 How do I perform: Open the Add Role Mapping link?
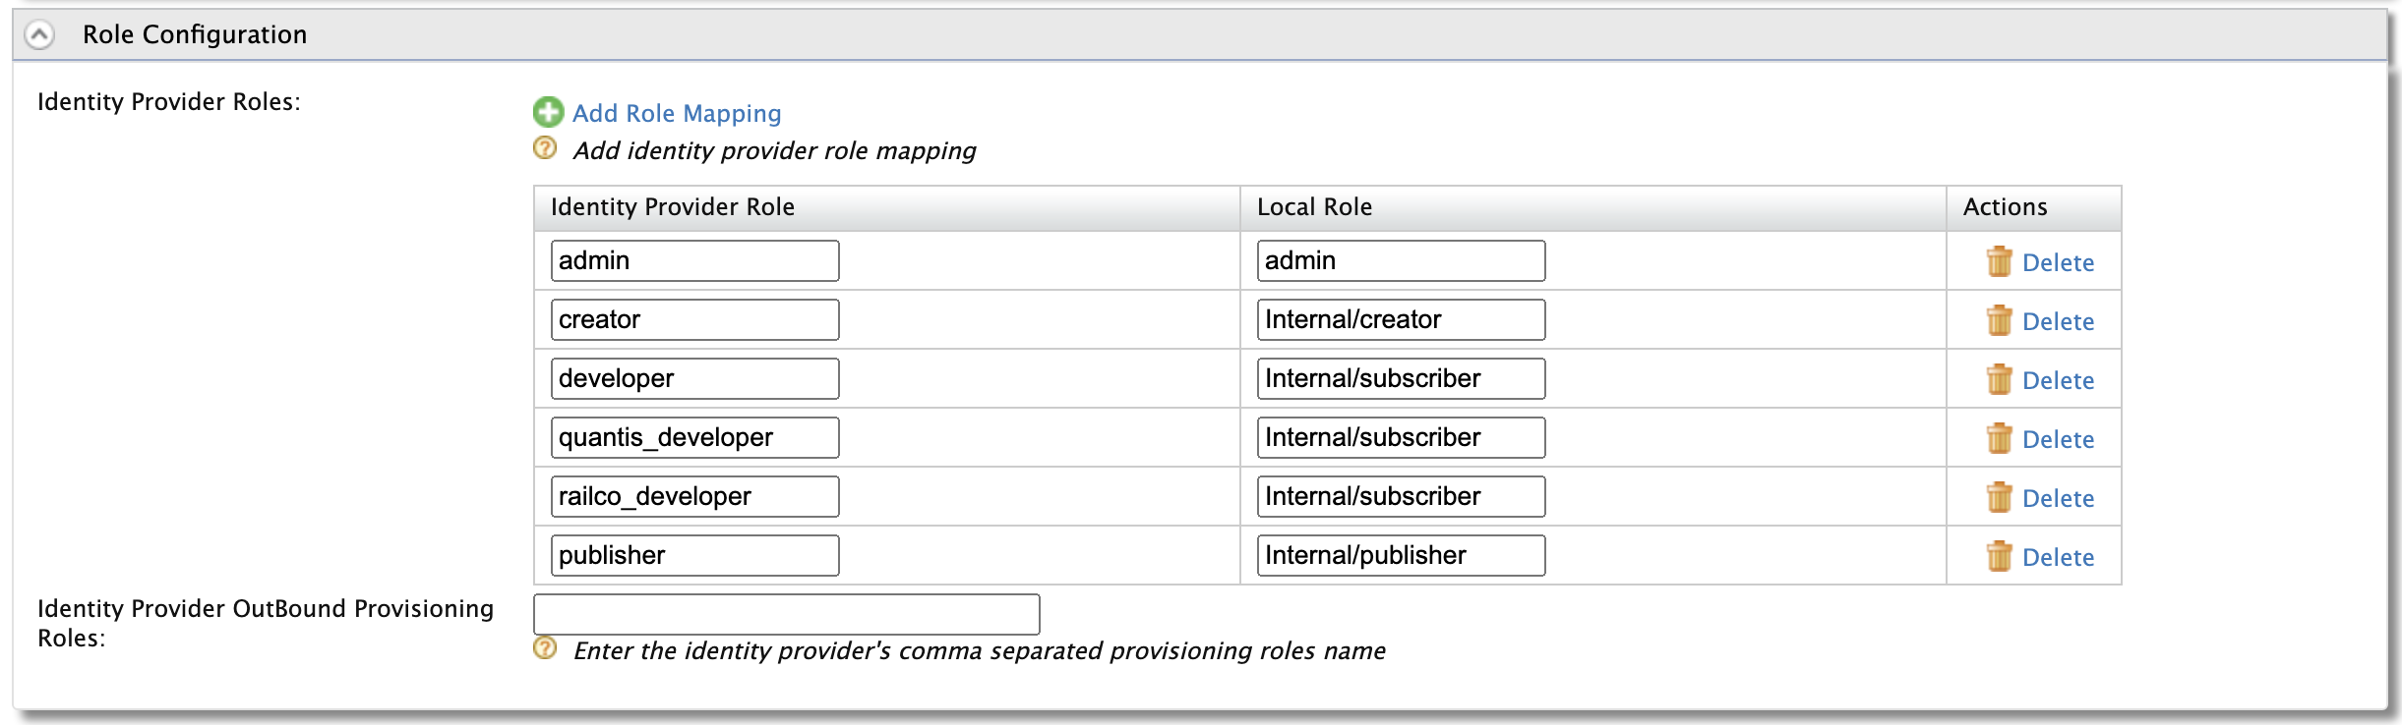point(677,113)
